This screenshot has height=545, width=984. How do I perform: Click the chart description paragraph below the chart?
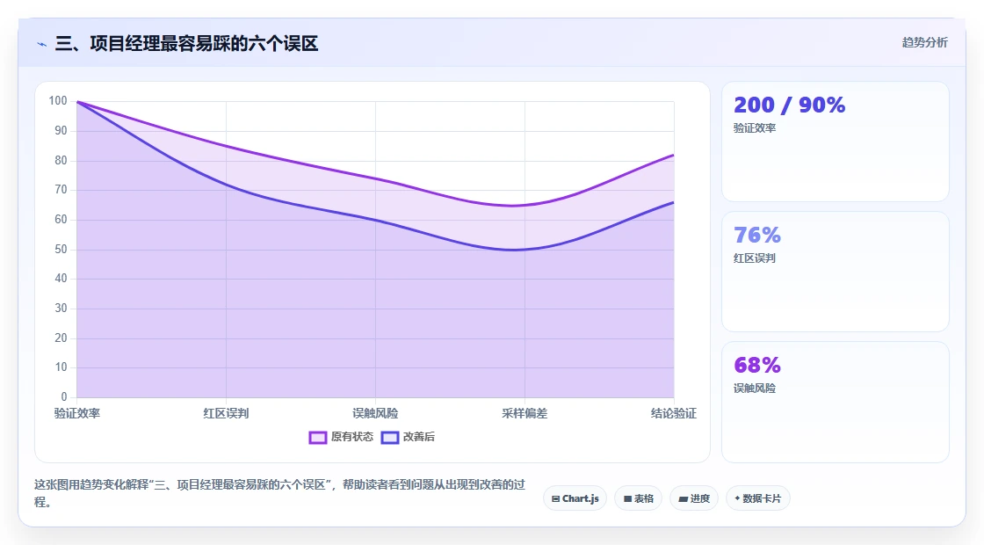tap(280, 493)
